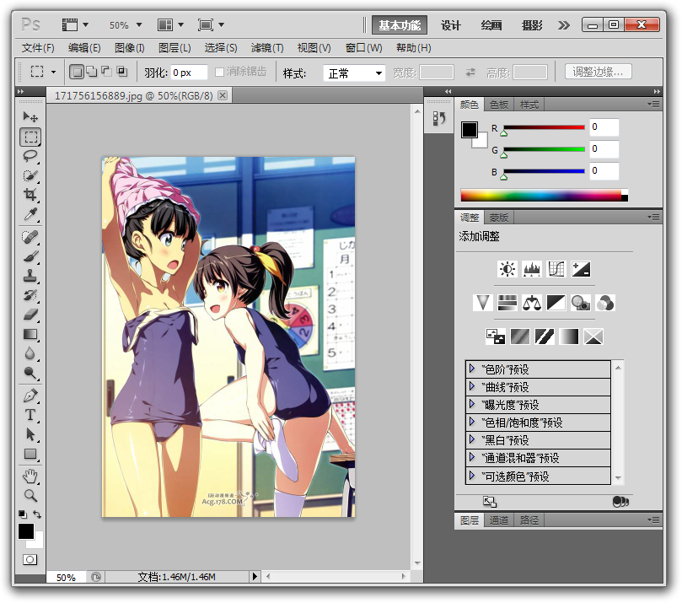Screen dimensions: 682x603
Task: Add a Curves adjustment
Action: click(x=556, y=269)
